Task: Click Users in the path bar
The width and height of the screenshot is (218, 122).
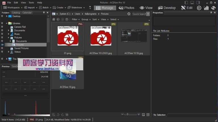Action: pyautogui.click(x=77, y=14)
